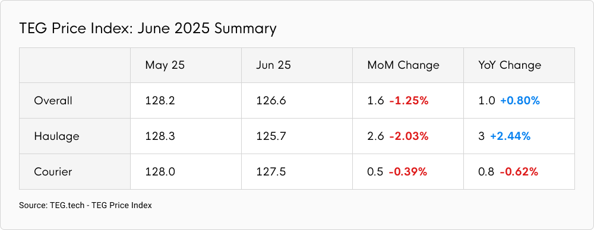Screen dimensions: 594x230
Task: Click Haulage Jun 25 value 125.7
Action: tap(271, 136)
